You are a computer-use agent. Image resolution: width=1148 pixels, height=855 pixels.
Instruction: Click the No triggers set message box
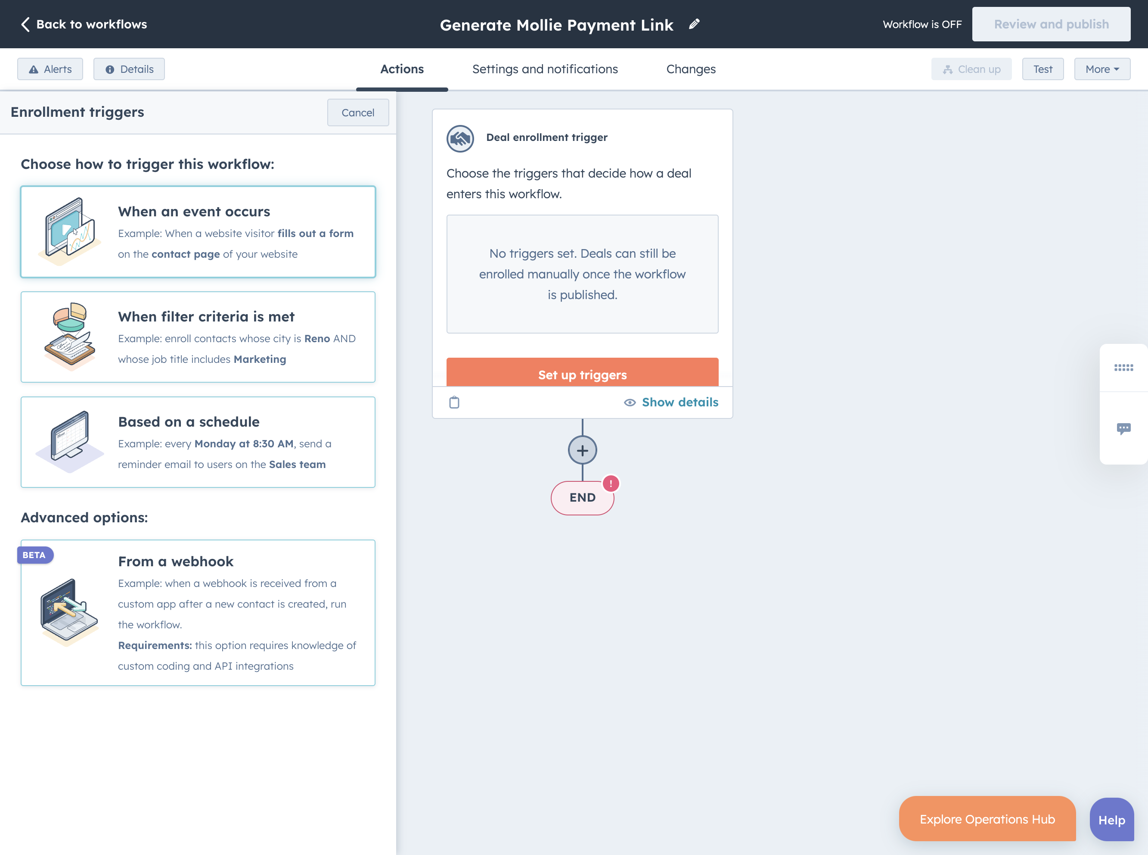[582, 274]
